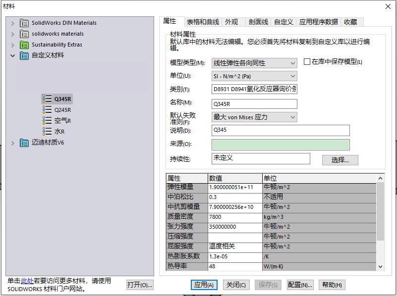Click the 数值 column header

(x=235, y=179)
